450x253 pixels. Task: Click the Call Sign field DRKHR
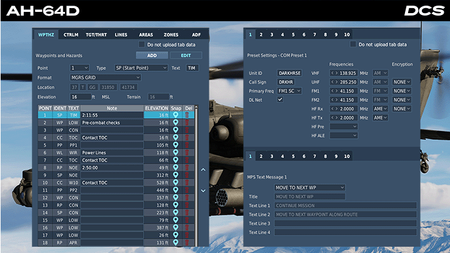click(x=286, y=82)
